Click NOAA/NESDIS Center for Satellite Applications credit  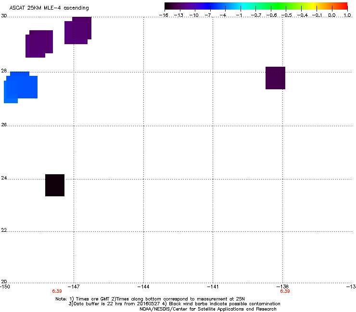point(208,309)
